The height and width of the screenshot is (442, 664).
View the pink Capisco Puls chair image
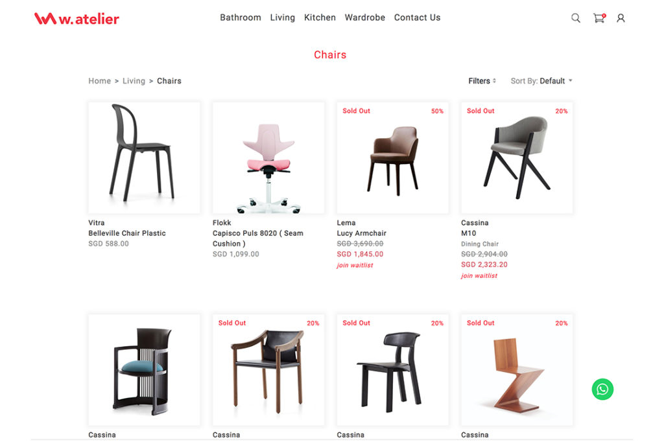click(x=268, y=157)
